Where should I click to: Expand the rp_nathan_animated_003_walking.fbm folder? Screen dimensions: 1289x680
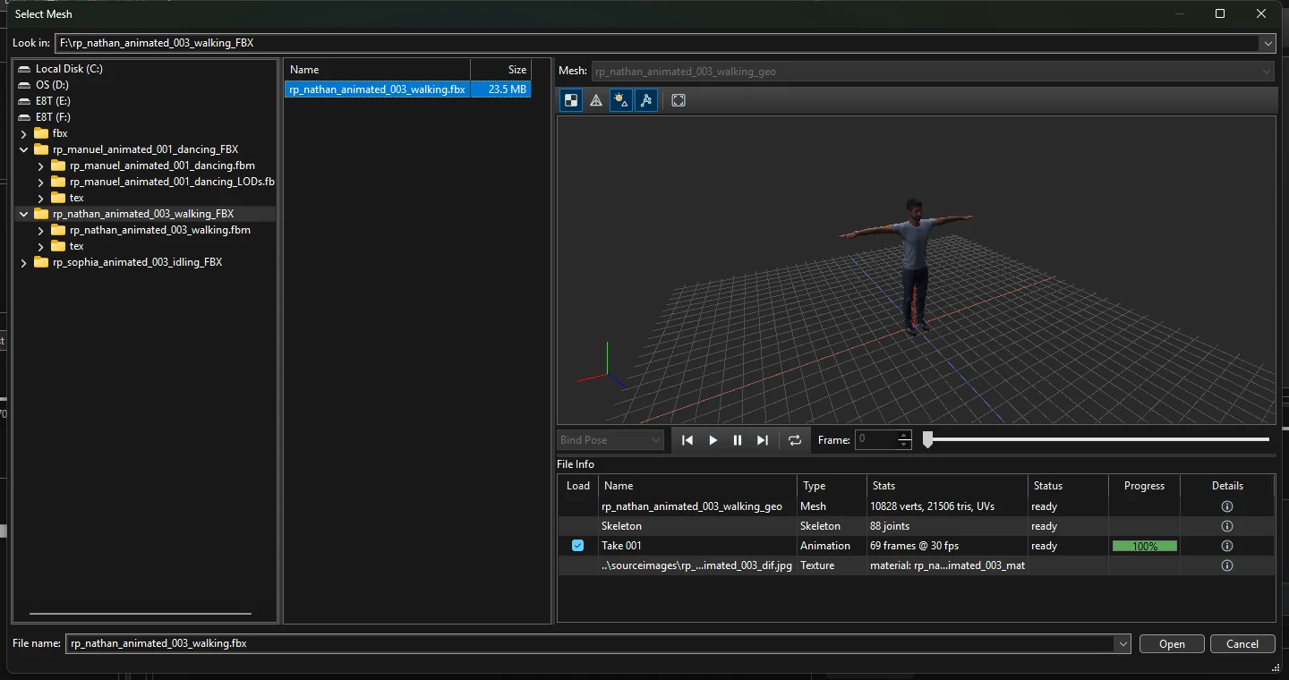tap(41, 230)
